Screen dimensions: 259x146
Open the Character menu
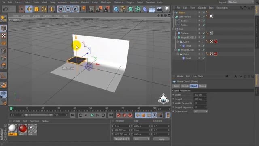click(119, 2)
